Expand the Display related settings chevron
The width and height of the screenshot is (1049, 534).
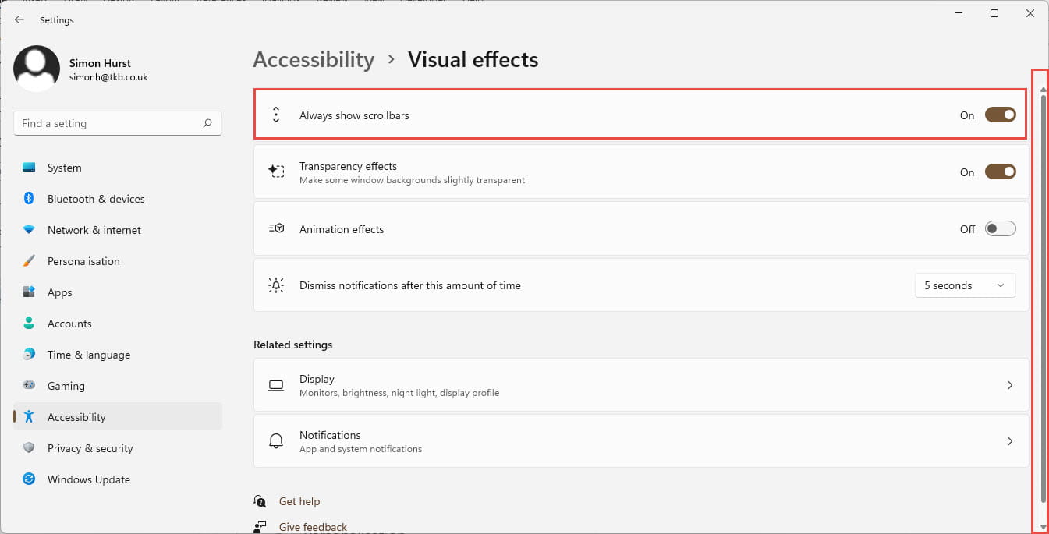click(1009, 385)
